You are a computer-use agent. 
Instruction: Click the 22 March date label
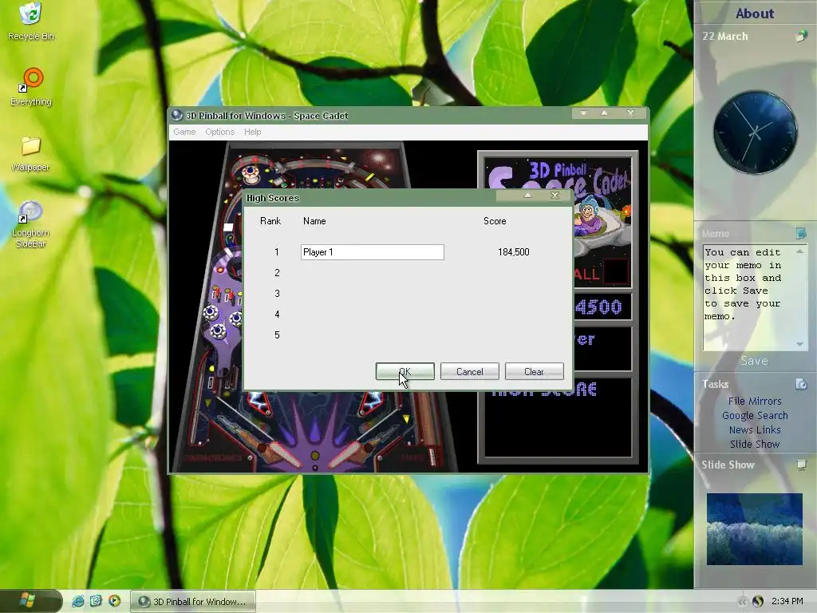[x=724, y=36]
